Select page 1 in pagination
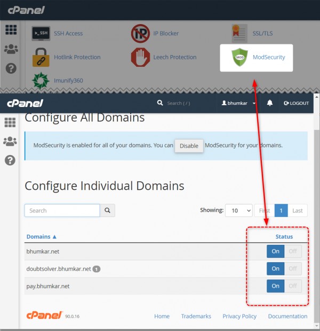Viewport: 320px width, 331px height. (281, 211)
